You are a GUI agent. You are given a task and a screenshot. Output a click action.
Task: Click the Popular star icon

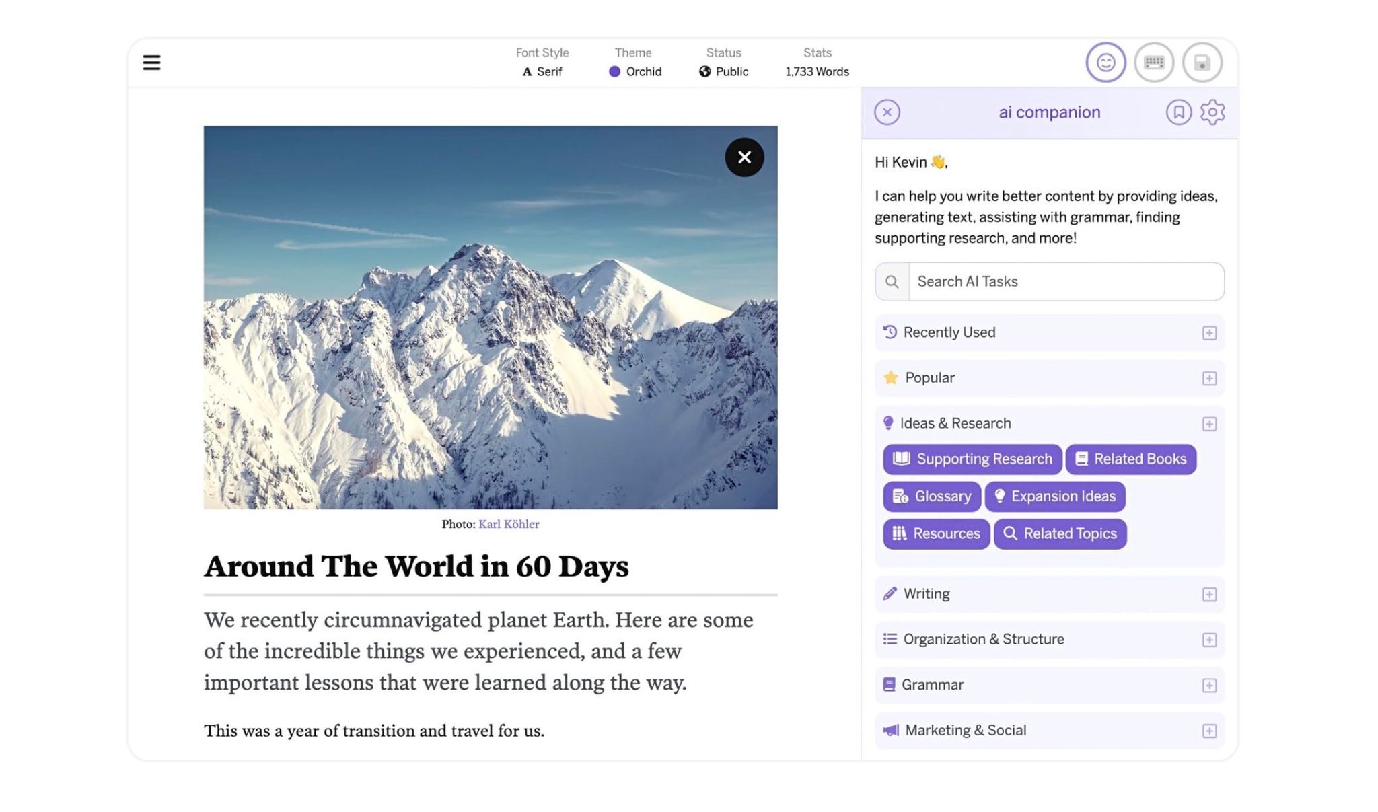(x=891, y=378)
